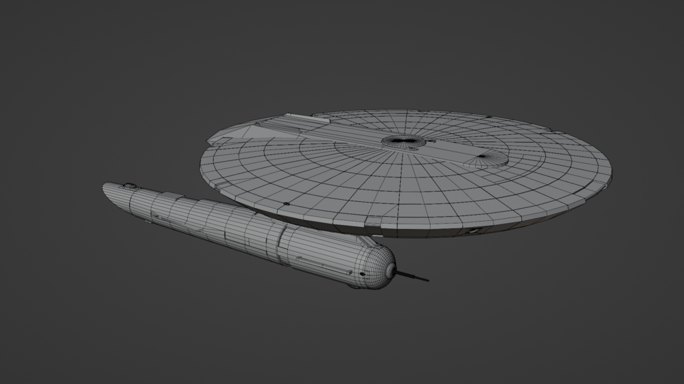Image resolution: width=684 pixels, height=384 pixels.
Task: Select the small round dome on saucer's raised strip
Action: pos(487,160)
